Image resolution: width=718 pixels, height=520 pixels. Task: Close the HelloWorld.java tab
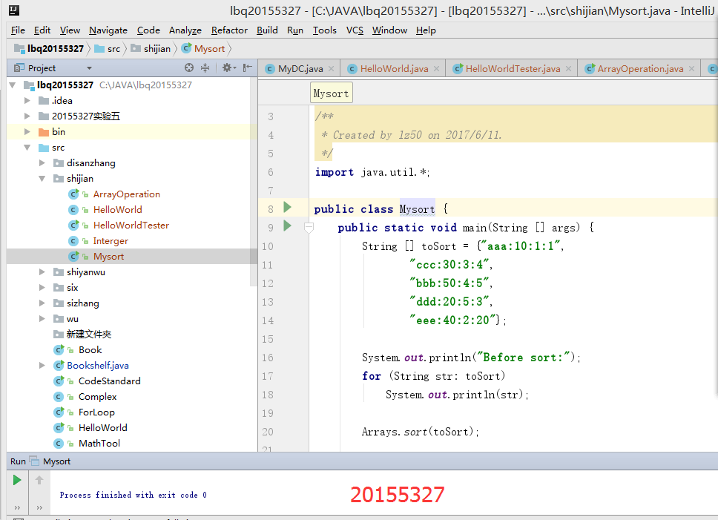[x=436, y=69]
